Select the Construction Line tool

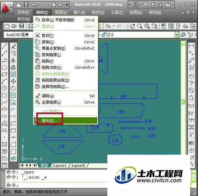[4, 53]
